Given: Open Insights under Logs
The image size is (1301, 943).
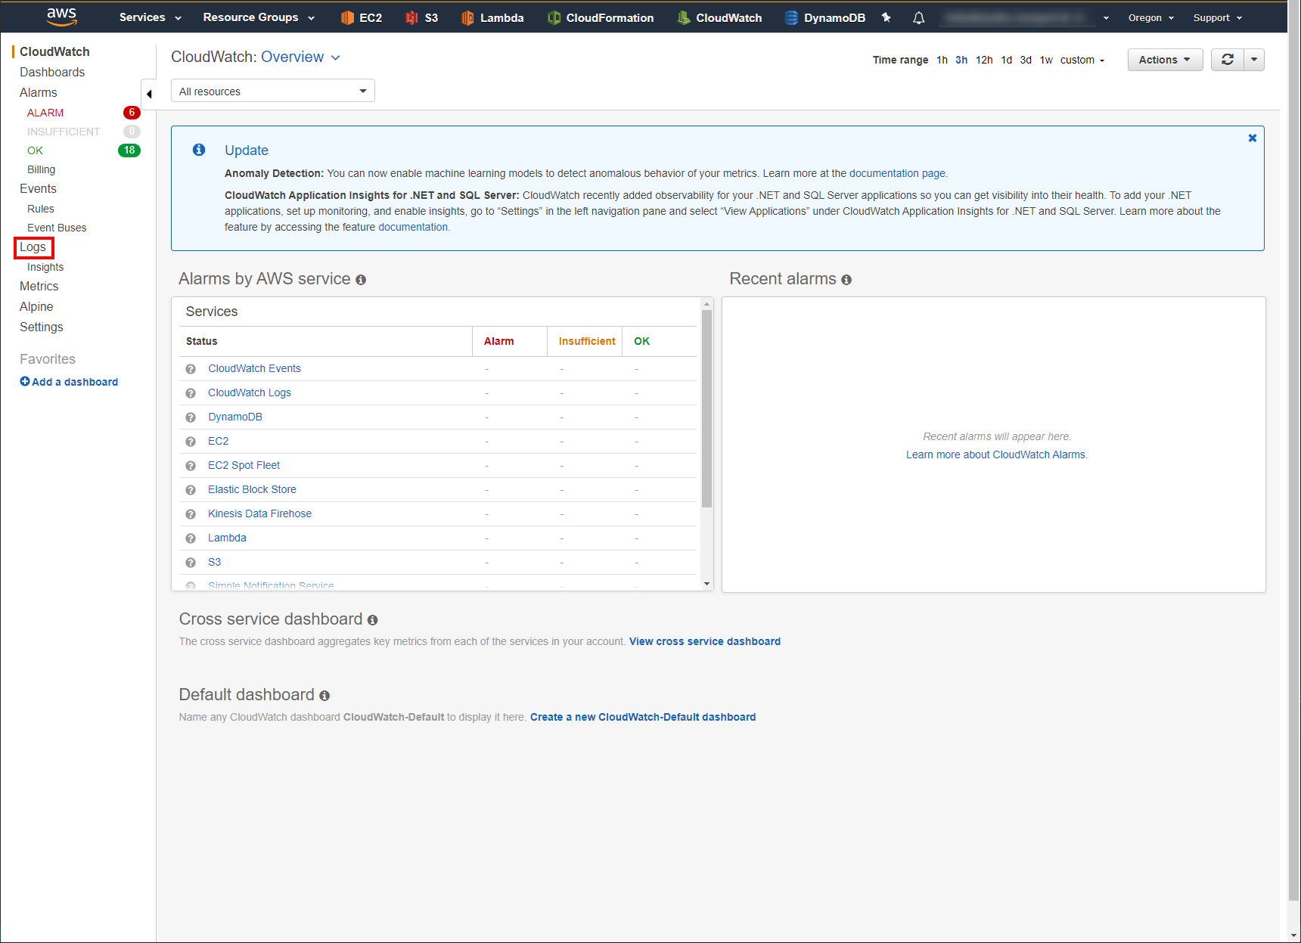Looking at the screenshot, I should pyautogui.click(x=45, y=267).
